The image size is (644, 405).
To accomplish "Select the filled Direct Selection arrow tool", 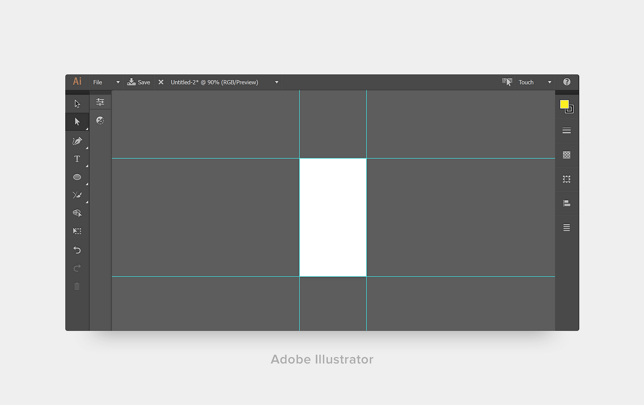I will click(x=77, y=122).
